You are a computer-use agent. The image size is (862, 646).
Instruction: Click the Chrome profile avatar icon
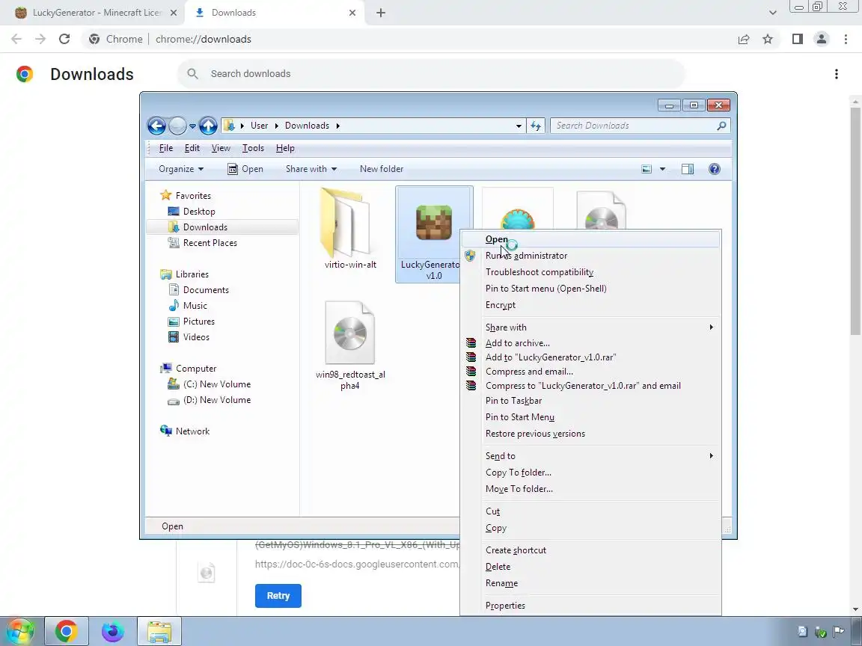click(822, 39)
